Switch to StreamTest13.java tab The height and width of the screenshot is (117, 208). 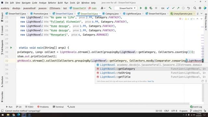click(x=64, y=14)
